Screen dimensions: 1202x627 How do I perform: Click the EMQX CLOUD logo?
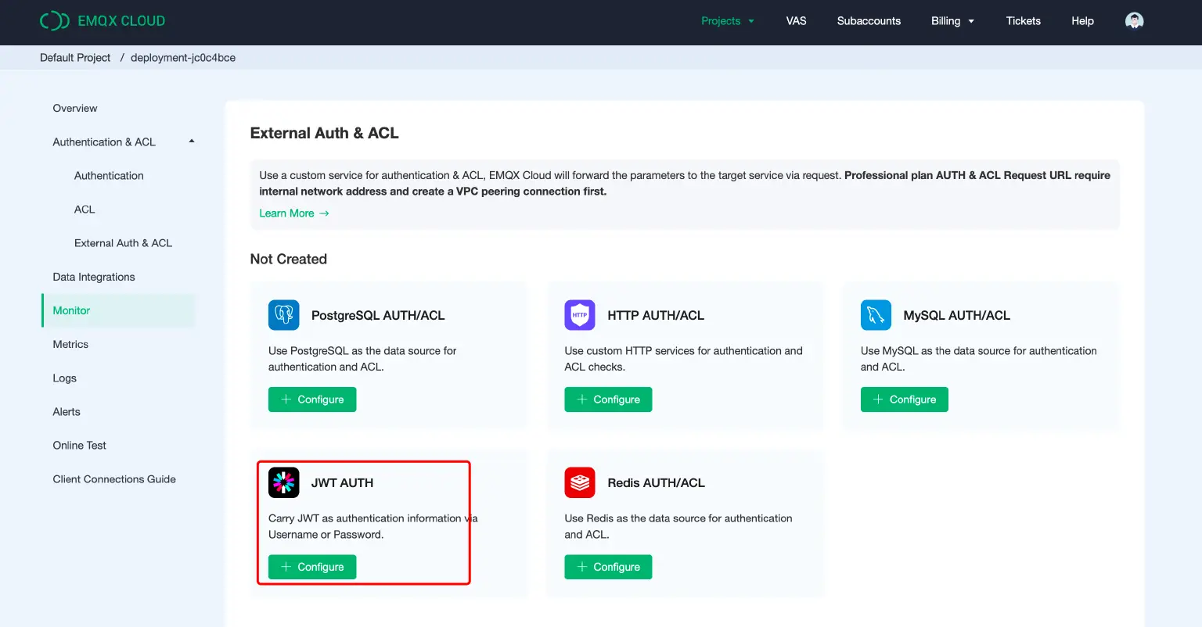102,20
